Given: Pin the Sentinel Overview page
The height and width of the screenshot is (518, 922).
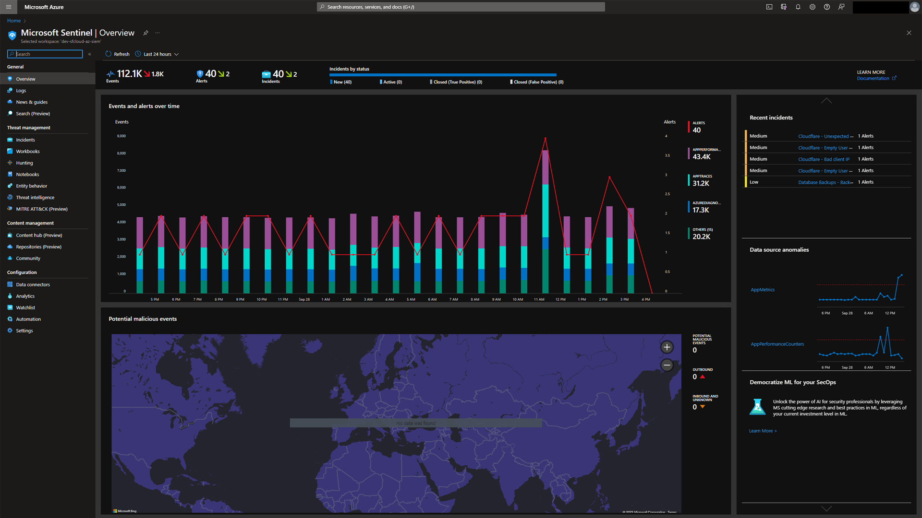Looking at the screenshot, I should (146, 33).
